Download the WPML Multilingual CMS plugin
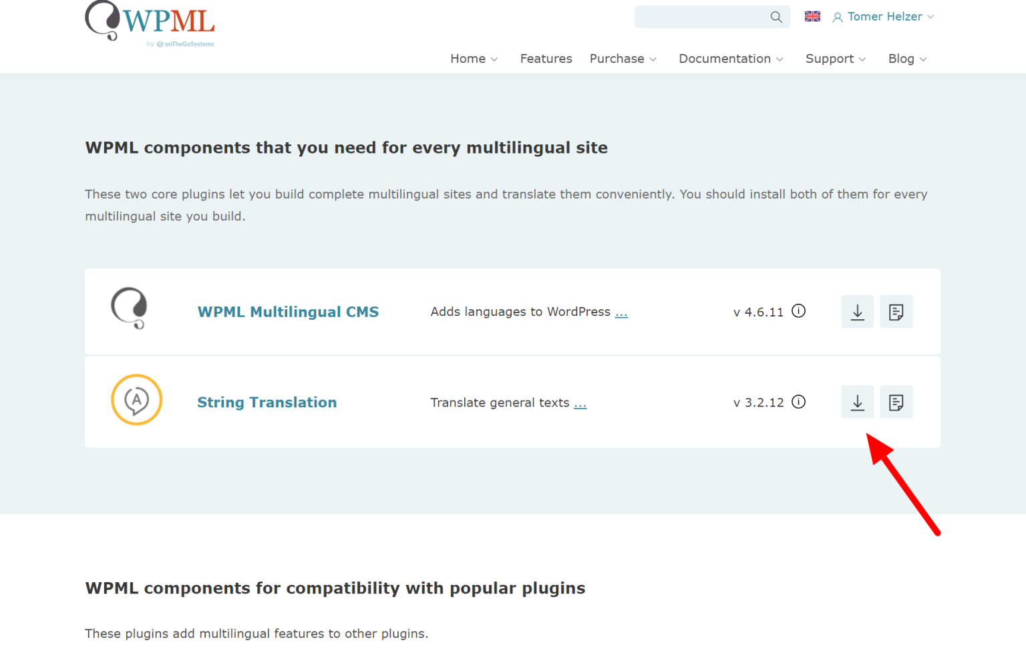Screen dimensions: 1026x661 (857, 311)
